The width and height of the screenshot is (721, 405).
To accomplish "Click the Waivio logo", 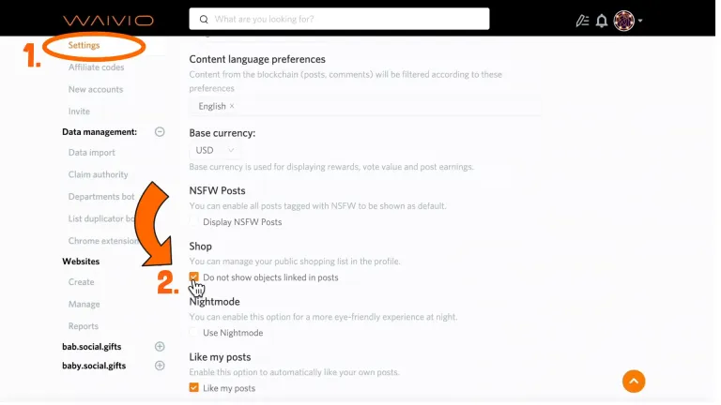I will [109, 21].
